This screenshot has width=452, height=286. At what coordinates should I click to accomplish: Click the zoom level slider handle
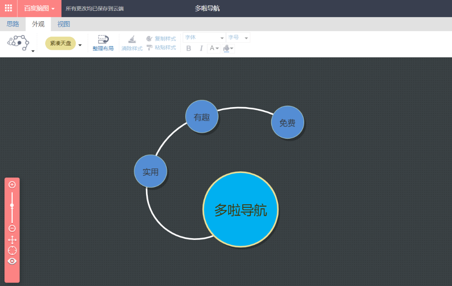coord(12,206)
